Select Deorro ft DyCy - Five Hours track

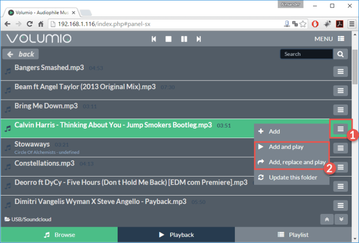(131, 182)
